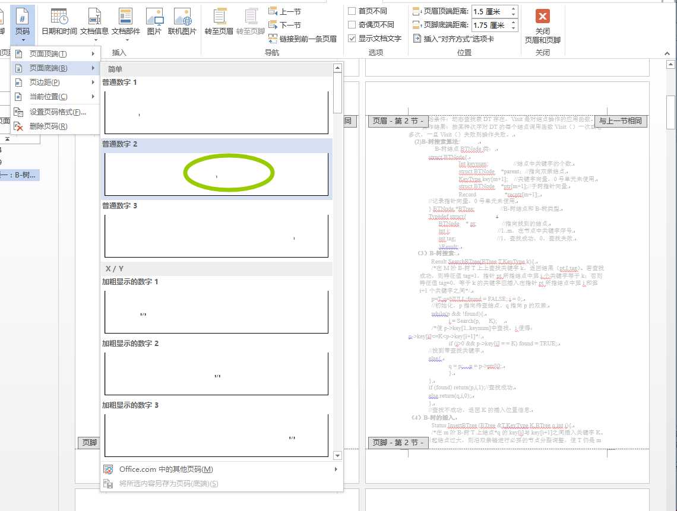Edit 页眉顶端距离 value field
677x511 pixels.
[x=491, y=12]
